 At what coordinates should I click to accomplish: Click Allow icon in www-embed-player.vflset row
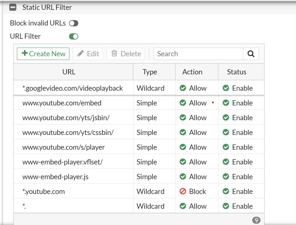(183, 162)
